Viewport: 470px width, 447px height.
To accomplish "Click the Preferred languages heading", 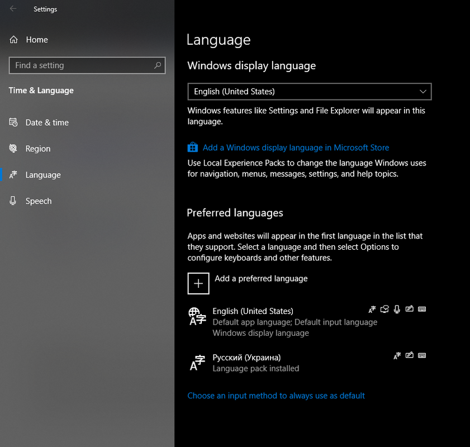I will [x=235, y=213].
